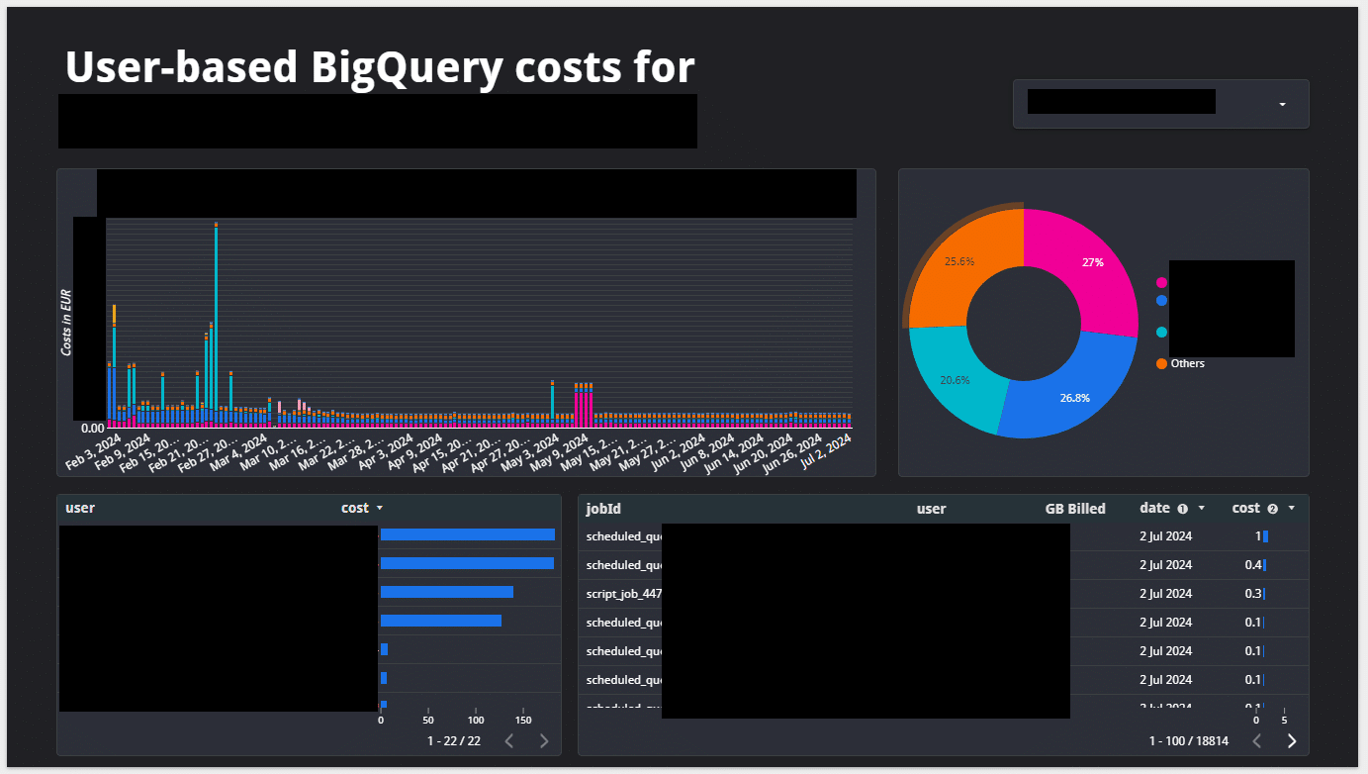Click the orange Others legend dot

tap(1161, 364)
